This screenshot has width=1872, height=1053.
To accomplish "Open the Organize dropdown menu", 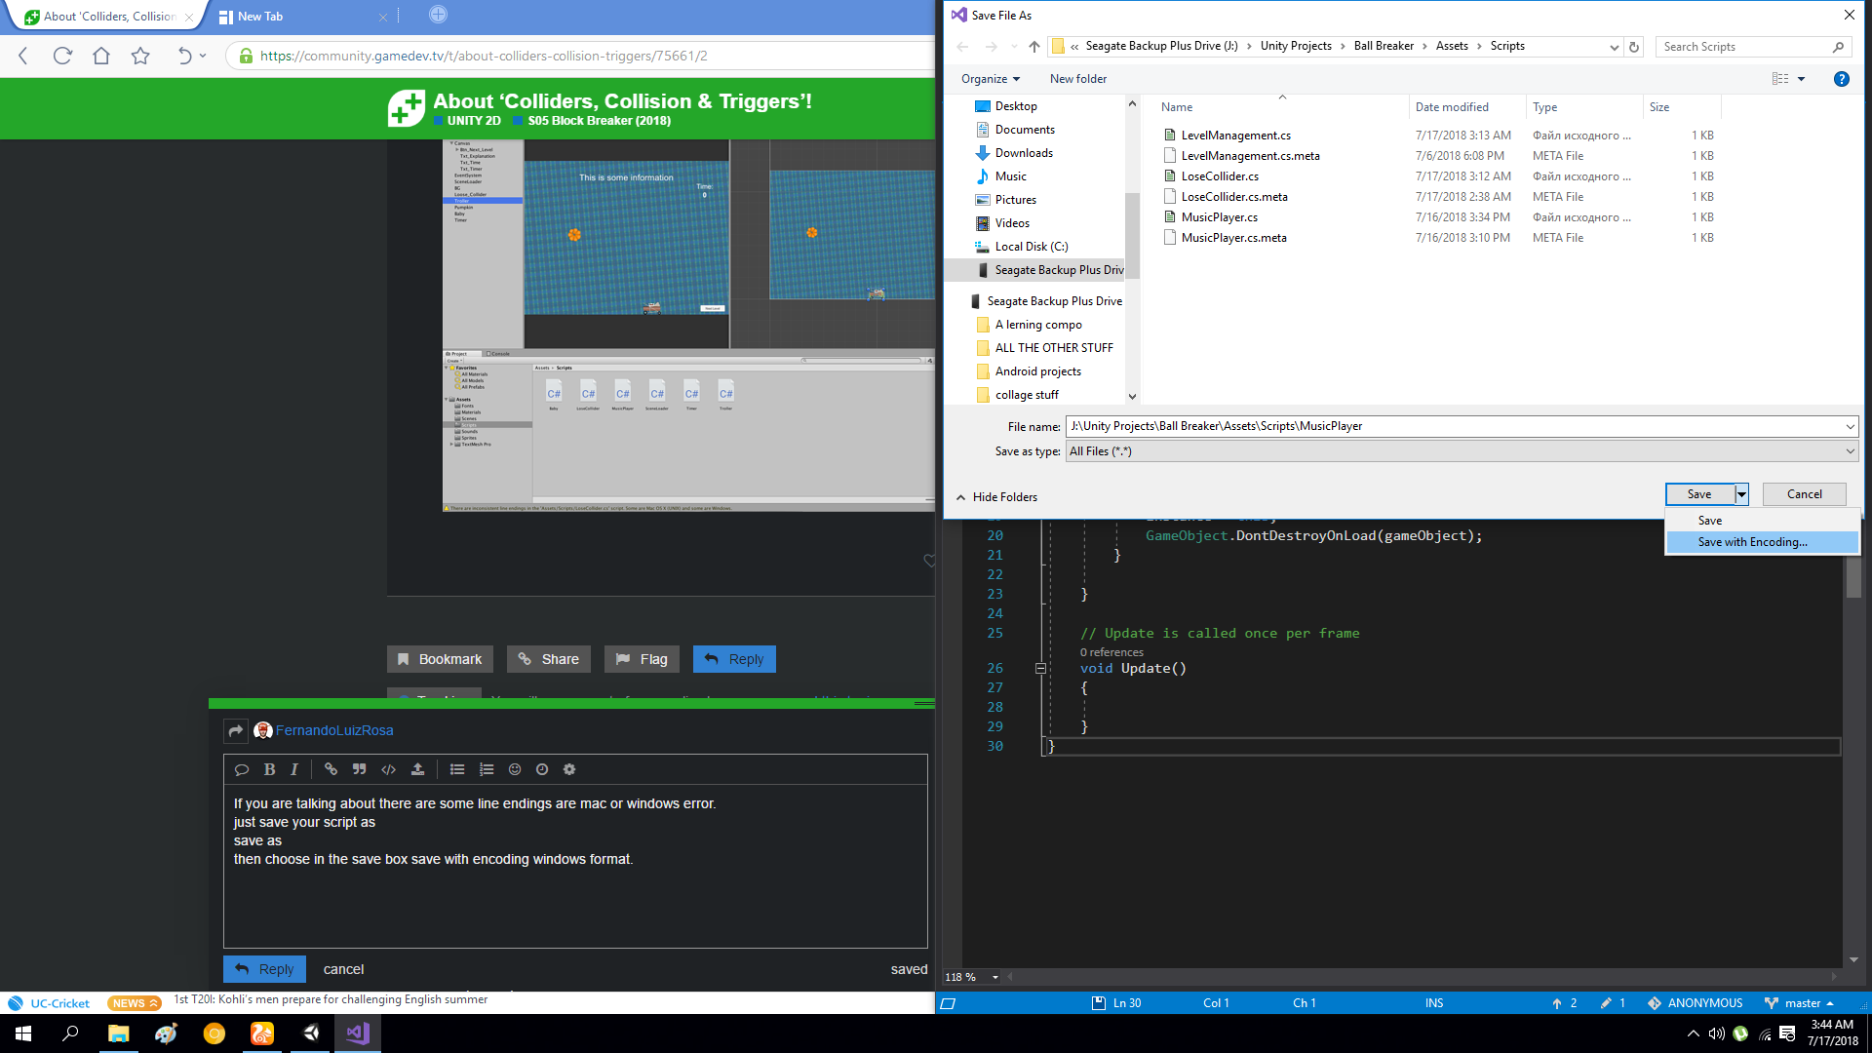I will [991, 79].
